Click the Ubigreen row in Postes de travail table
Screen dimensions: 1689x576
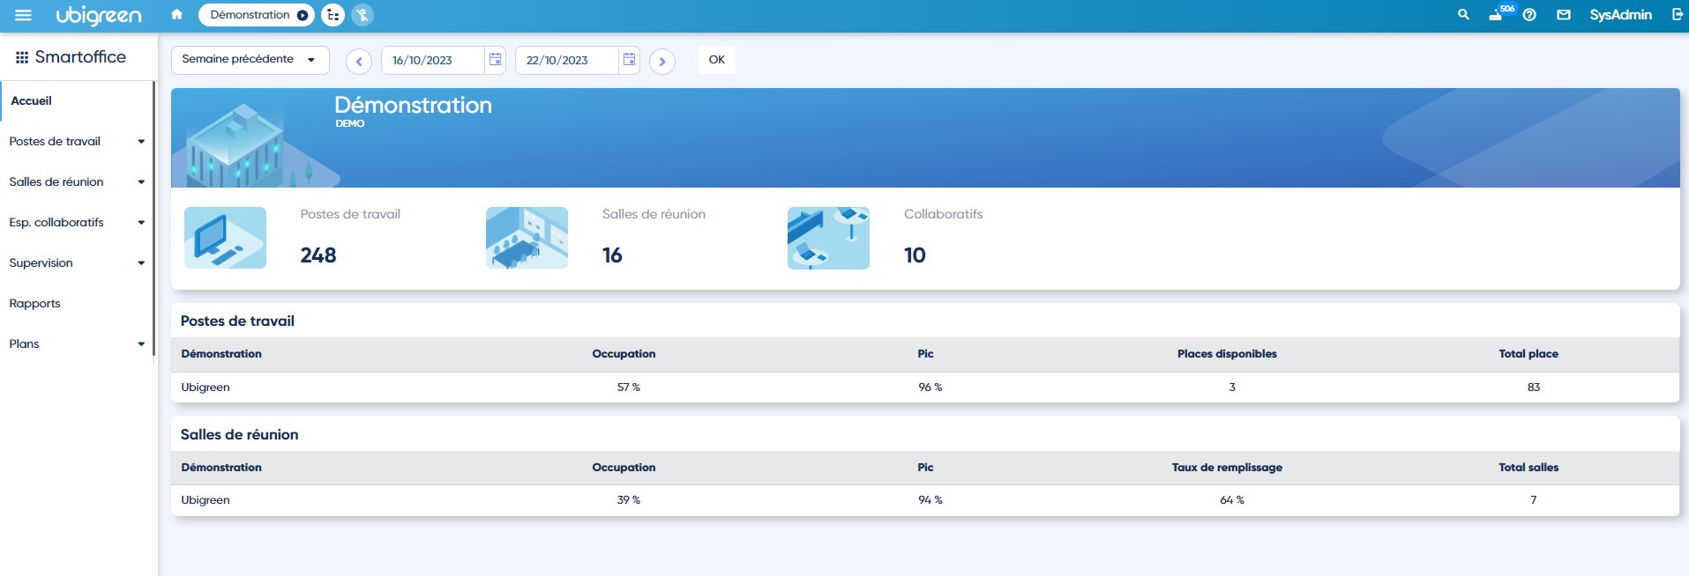tap(925, 388)
